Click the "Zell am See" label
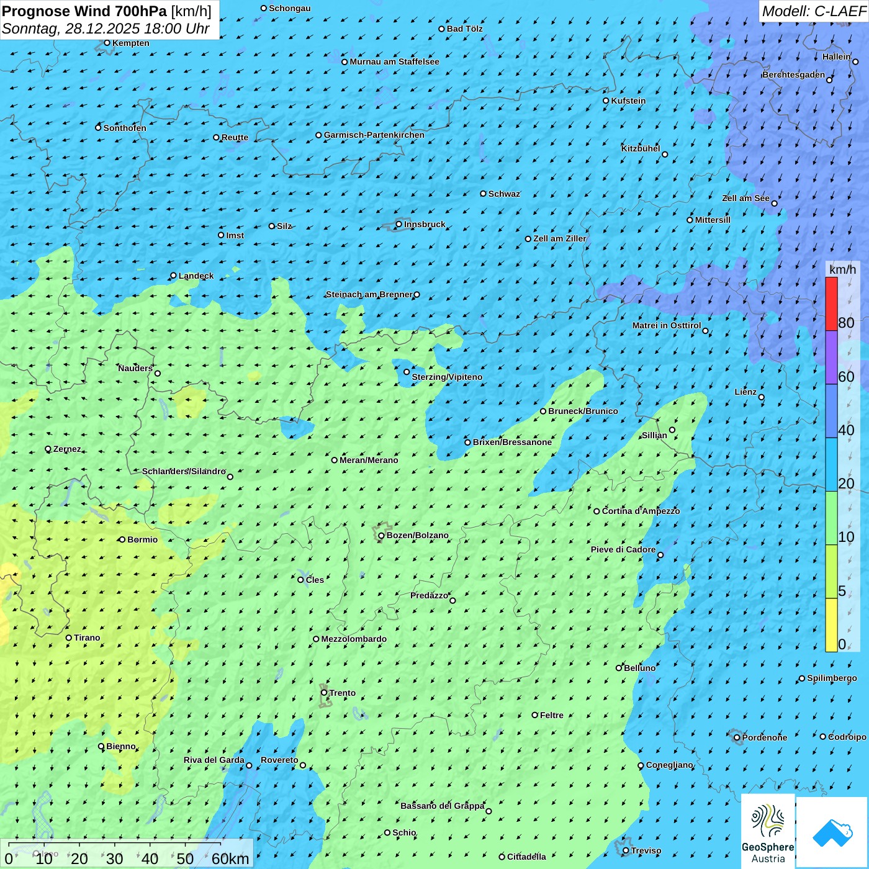 (x=745, y=198)
